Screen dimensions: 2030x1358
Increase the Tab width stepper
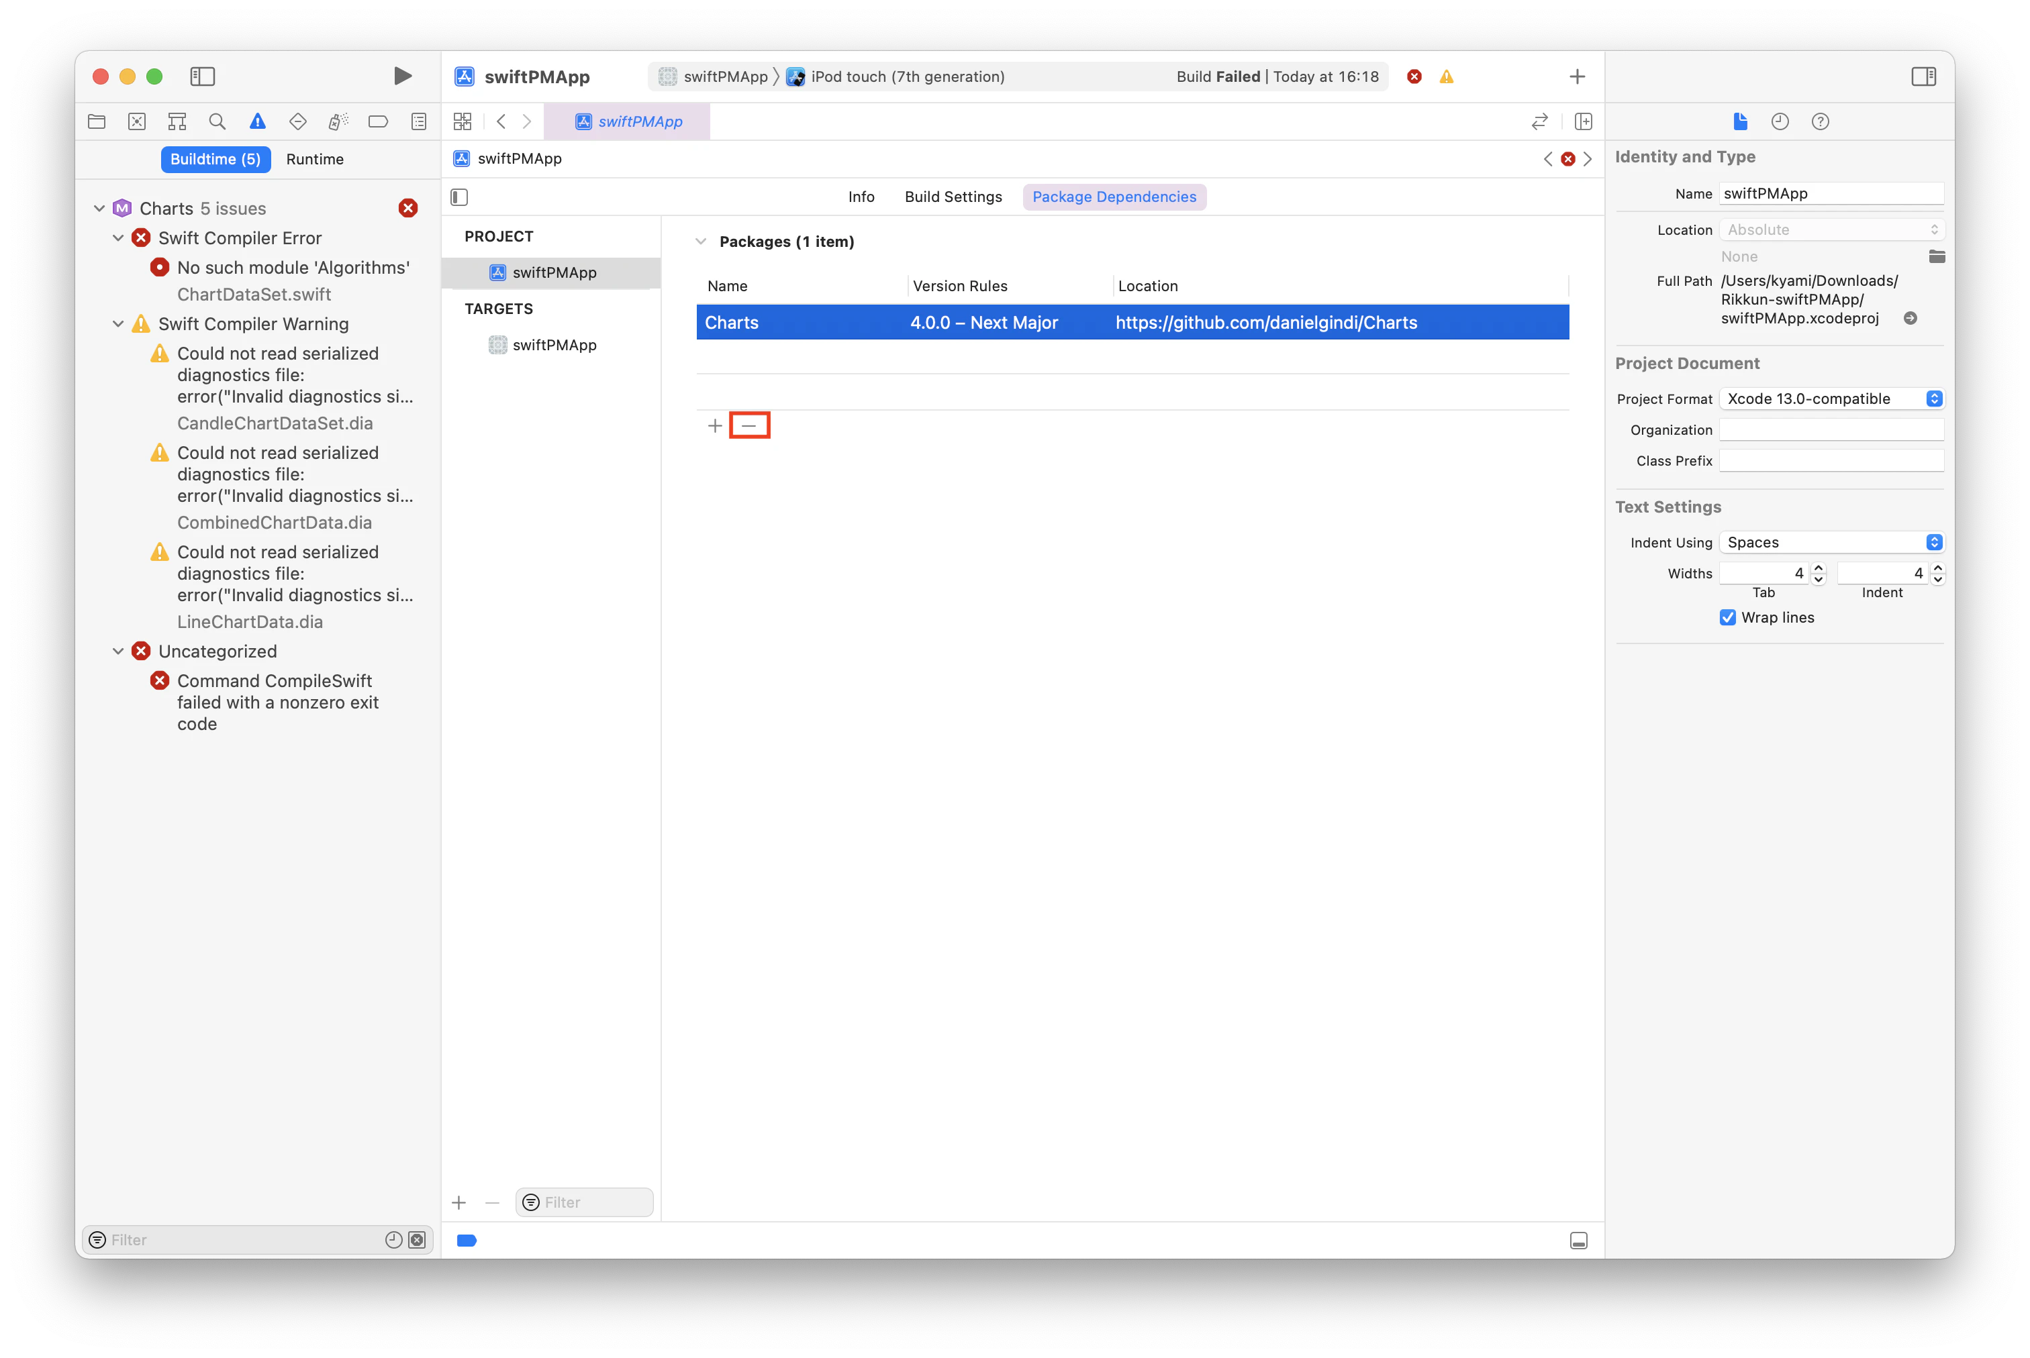pyautogui.click(x=1819, y=568)
